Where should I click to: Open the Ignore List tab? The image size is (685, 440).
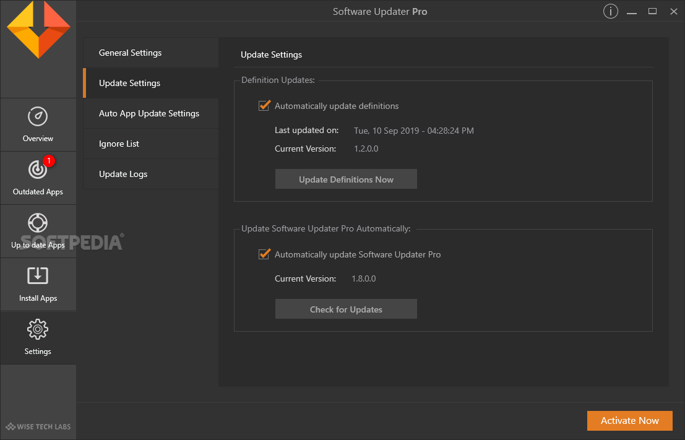tap(151, 144)
